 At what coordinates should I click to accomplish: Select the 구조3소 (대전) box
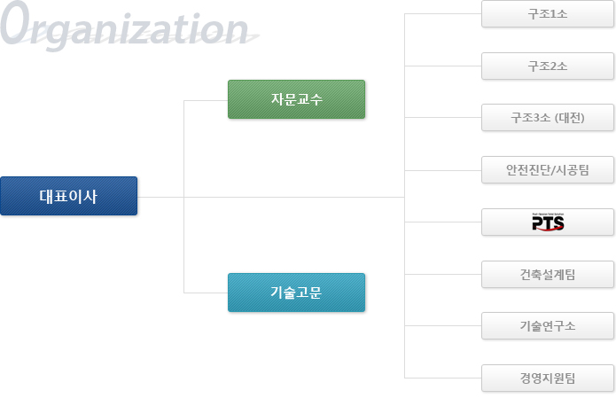[x=548, y=118]
